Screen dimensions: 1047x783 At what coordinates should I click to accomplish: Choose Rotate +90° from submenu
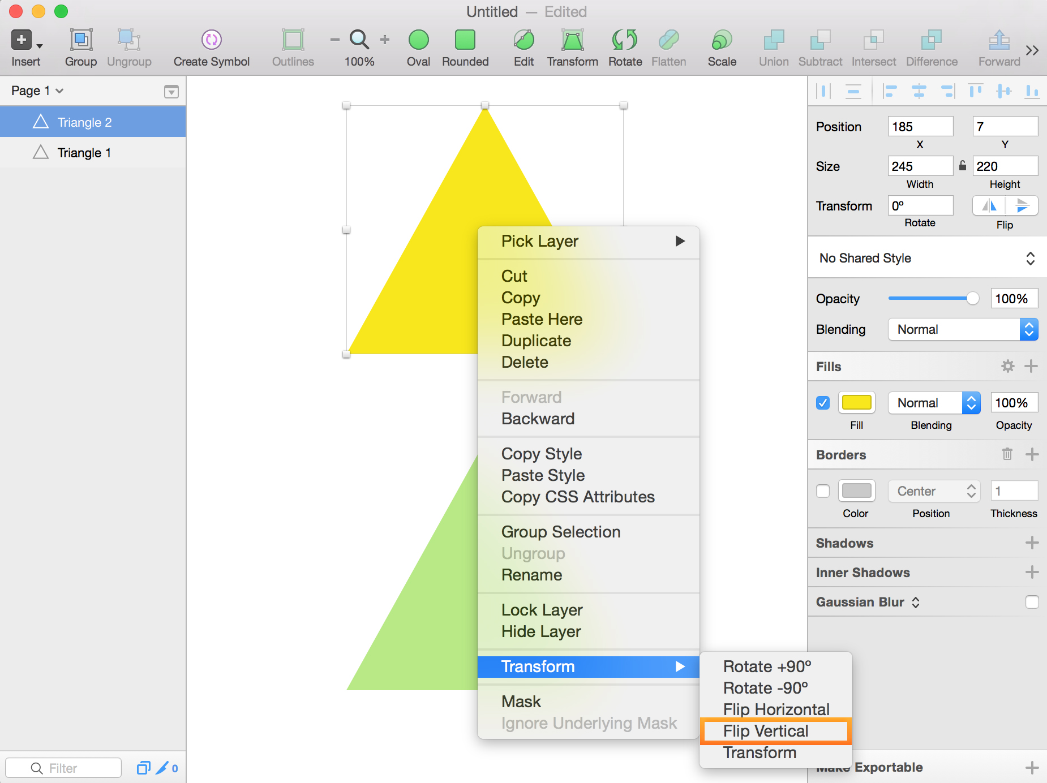(776, 666)
